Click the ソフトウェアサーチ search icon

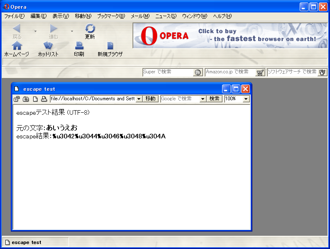322,72
